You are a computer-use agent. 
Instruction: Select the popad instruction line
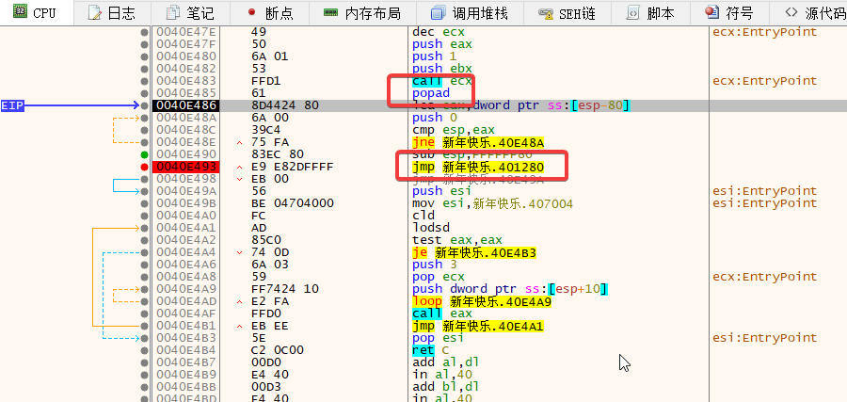pyautogui.click(x=434, y=93)
